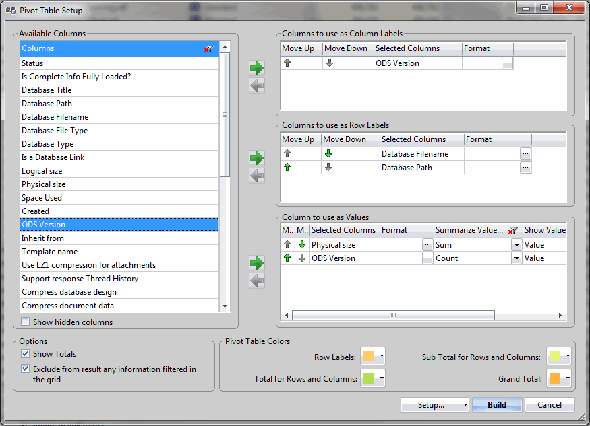Toggle the Show hidden columns checkbox

tap(24, 322)
